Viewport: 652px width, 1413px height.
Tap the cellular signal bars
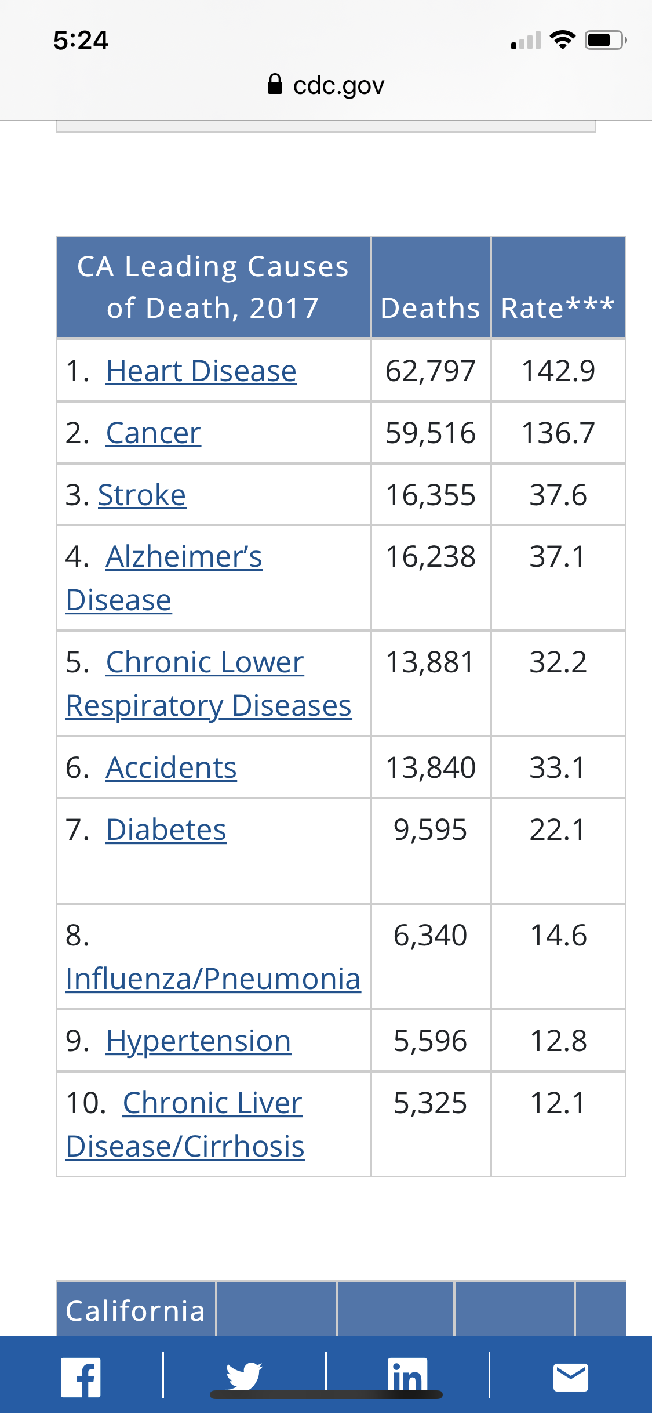click(x=526, y=41)
